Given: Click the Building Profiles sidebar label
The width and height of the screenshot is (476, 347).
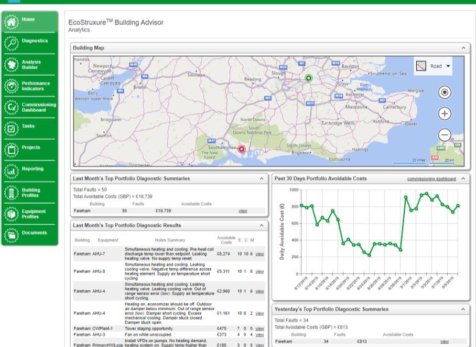Looking at the screenshot, I should click(30, 193).
